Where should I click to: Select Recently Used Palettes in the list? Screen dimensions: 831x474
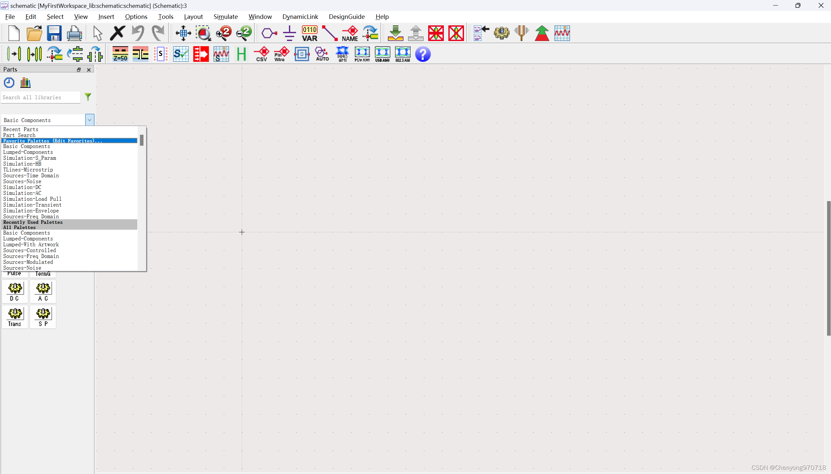(x=33, y=222)
